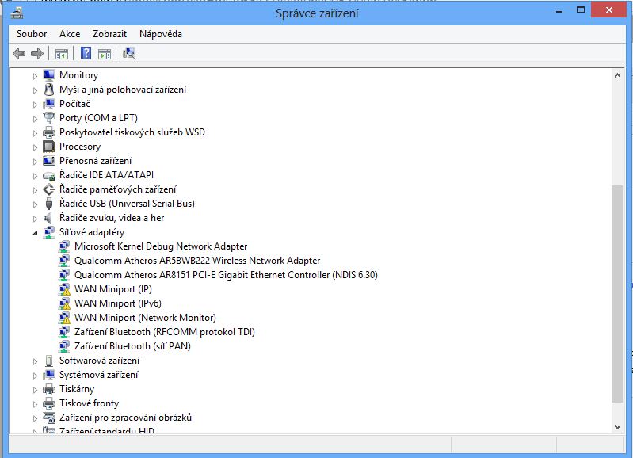Click the vertical scrollbar thumb
Screen dimensions: 633x458
tap(617, 294)
